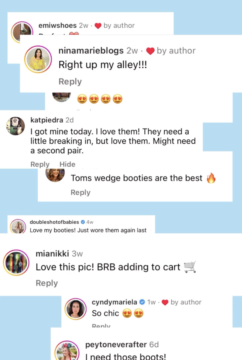Reply to katpiedra's comment
The image size is (242, 360).
tap(40, 164)
